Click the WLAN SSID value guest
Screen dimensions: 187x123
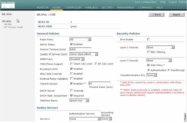tap(74, 26)
